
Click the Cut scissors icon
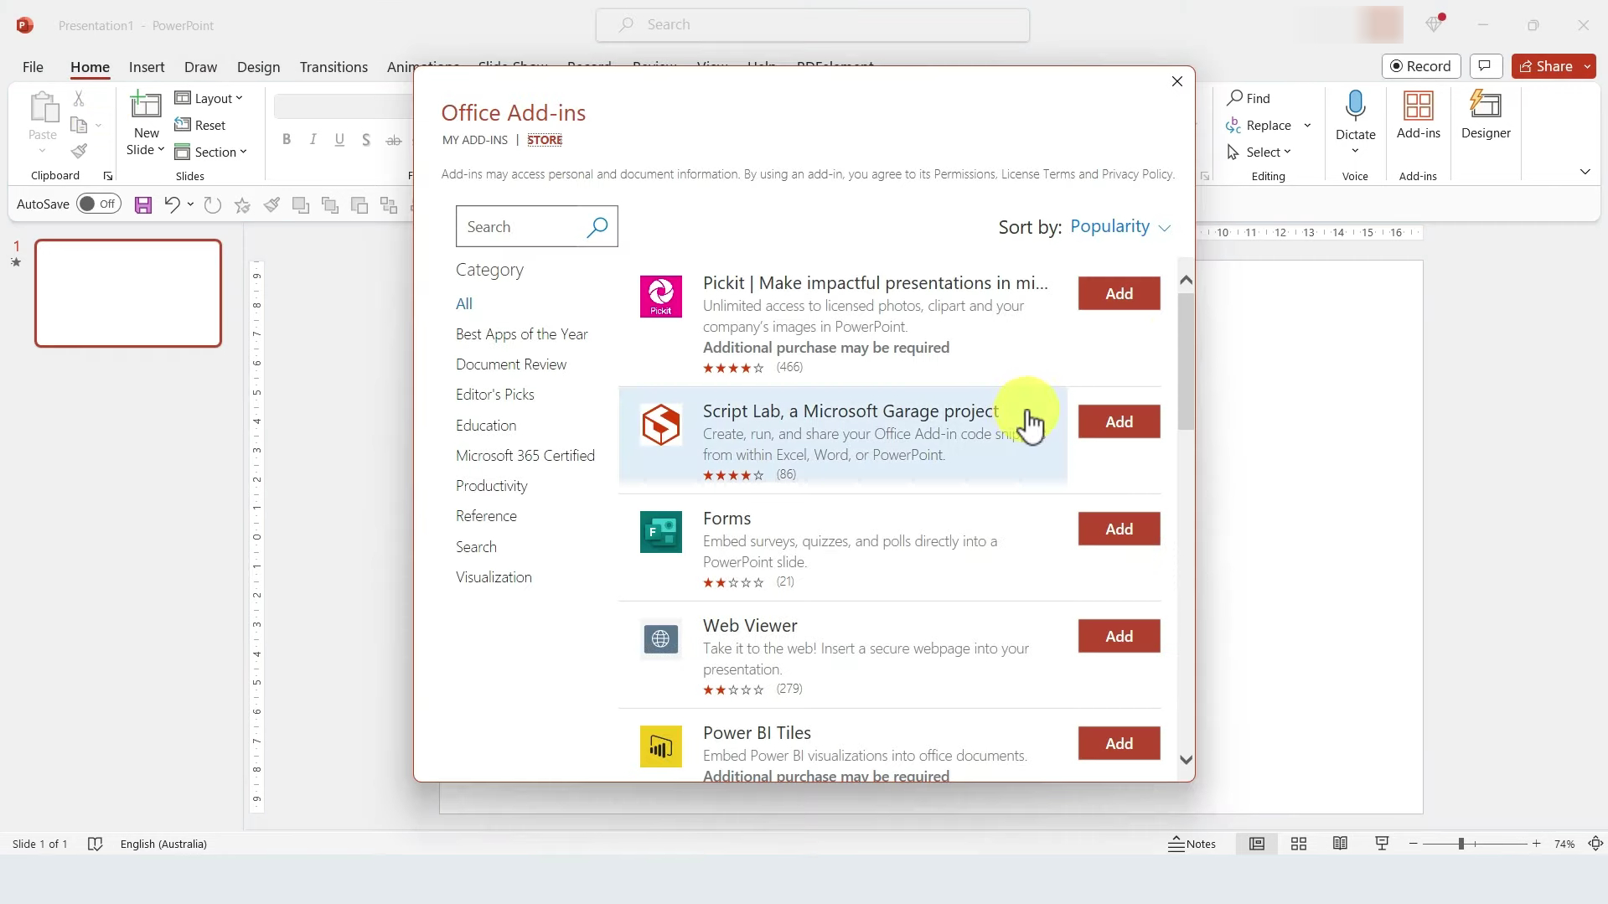(x=79, y=98)
